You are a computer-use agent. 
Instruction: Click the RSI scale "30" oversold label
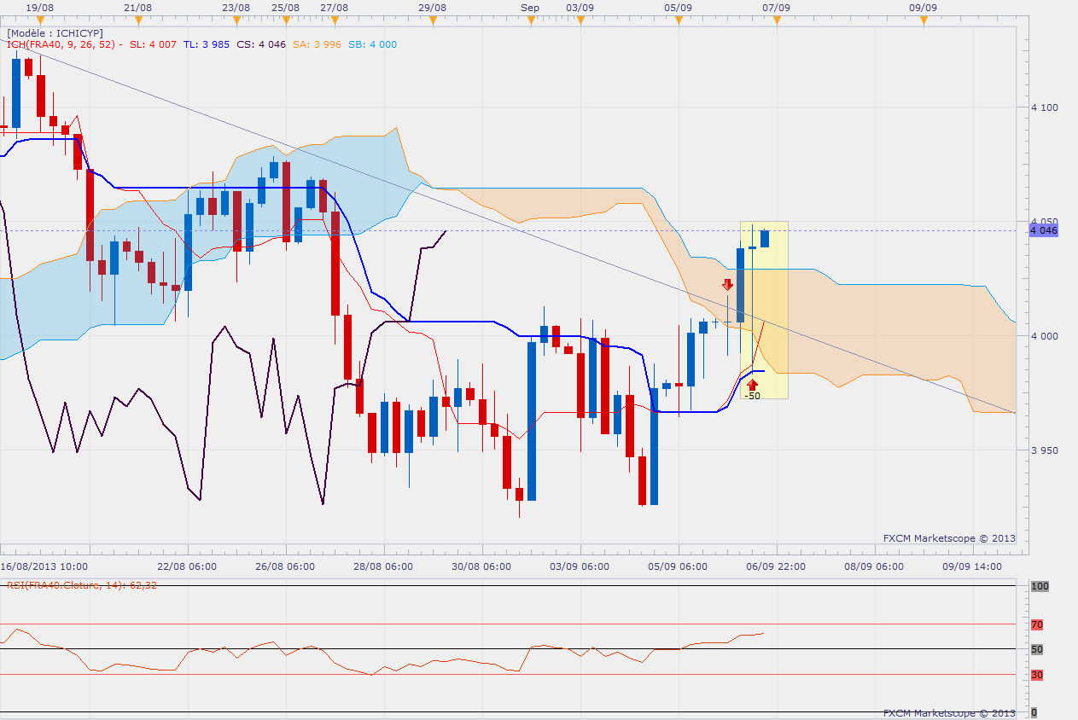coord(1037,675)
